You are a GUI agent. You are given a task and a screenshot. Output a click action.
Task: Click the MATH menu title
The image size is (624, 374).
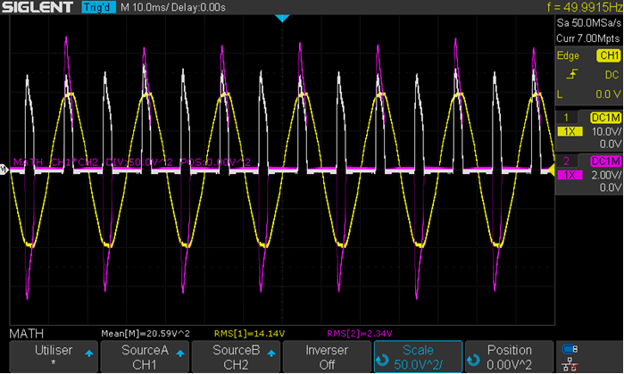point(26,334)
